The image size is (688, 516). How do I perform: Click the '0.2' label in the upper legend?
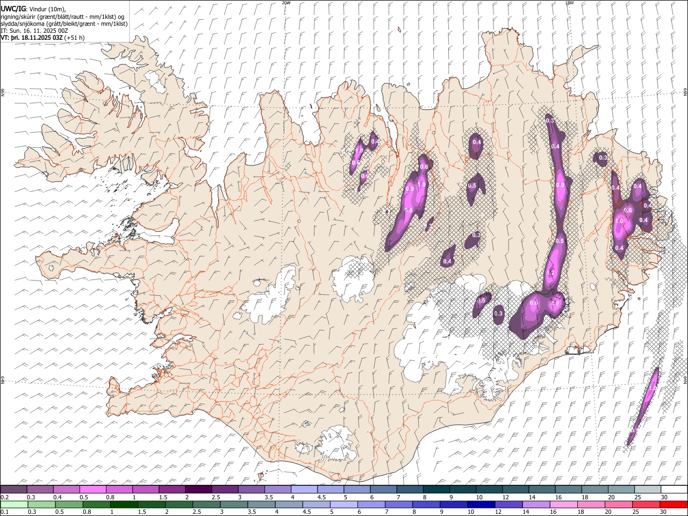(x=4, y=497)
